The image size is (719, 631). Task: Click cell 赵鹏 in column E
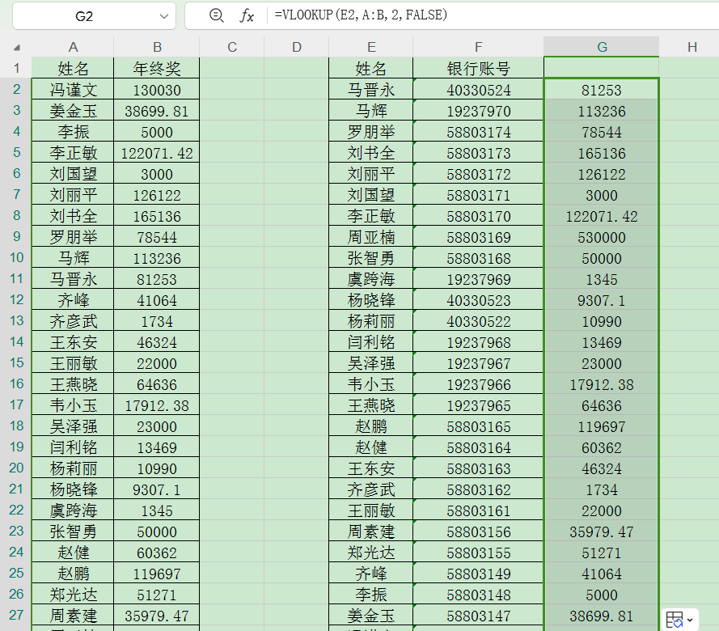[x=371, y=426]
